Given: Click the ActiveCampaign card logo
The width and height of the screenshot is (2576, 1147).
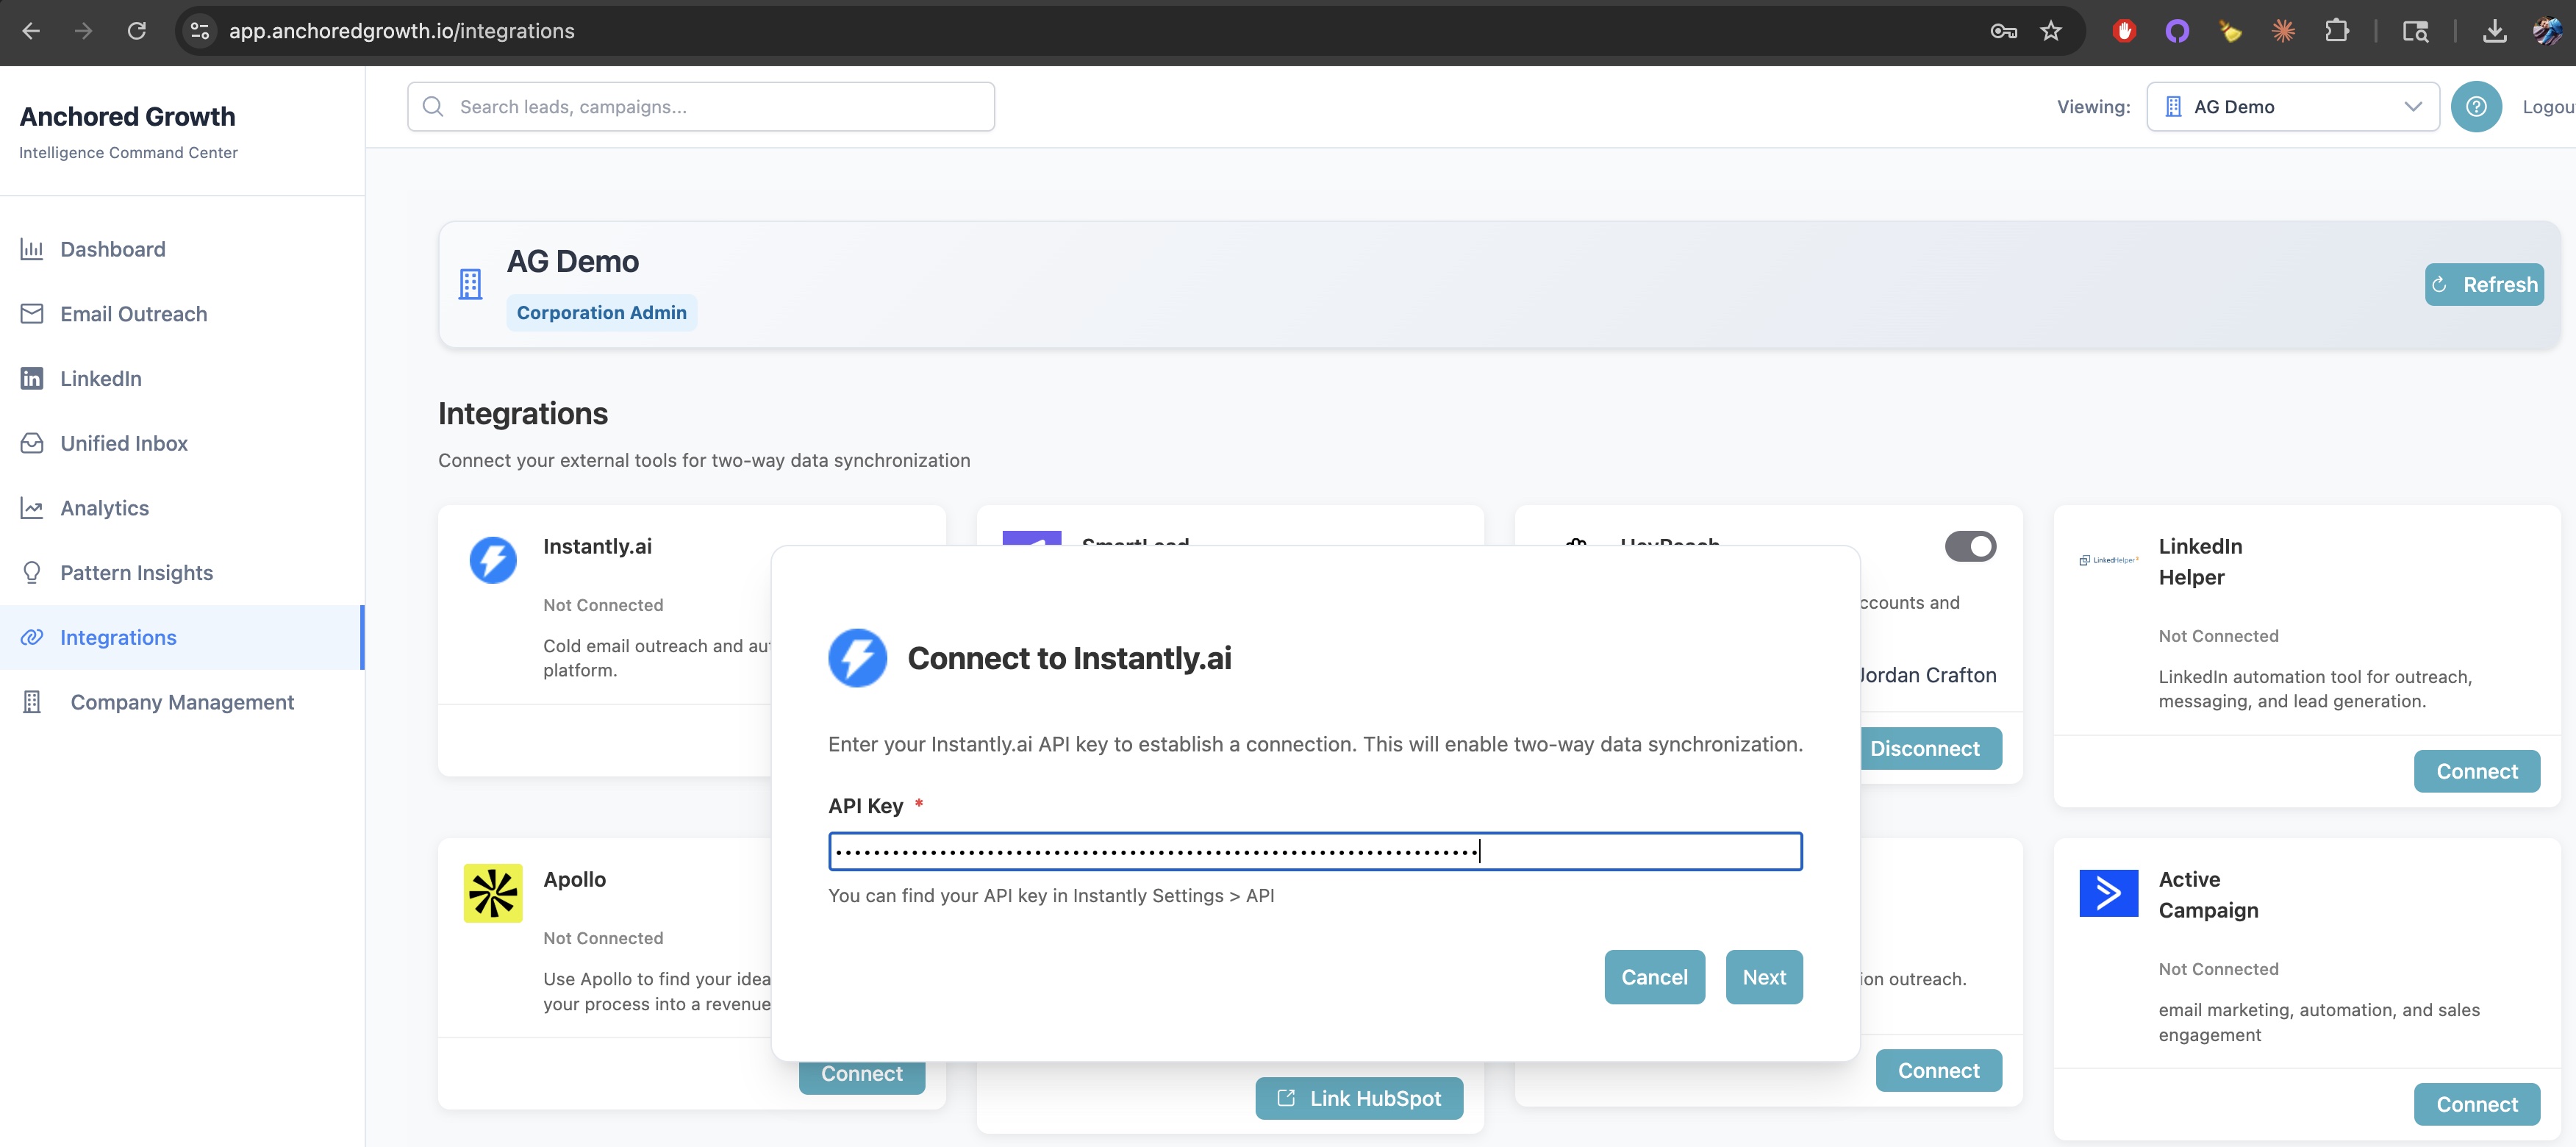Looking at the screenshot, I should point(2108,893).
